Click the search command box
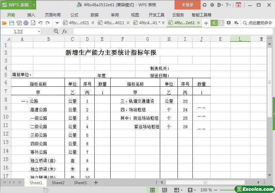275x193 pixels. pos(257,23)
